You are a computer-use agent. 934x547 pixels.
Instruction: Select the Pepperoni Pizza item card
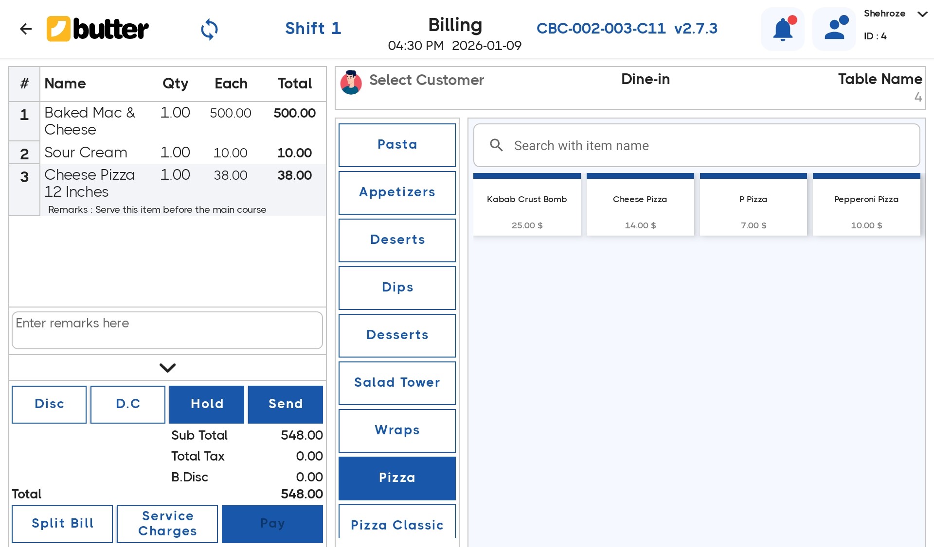coord(866,204)
